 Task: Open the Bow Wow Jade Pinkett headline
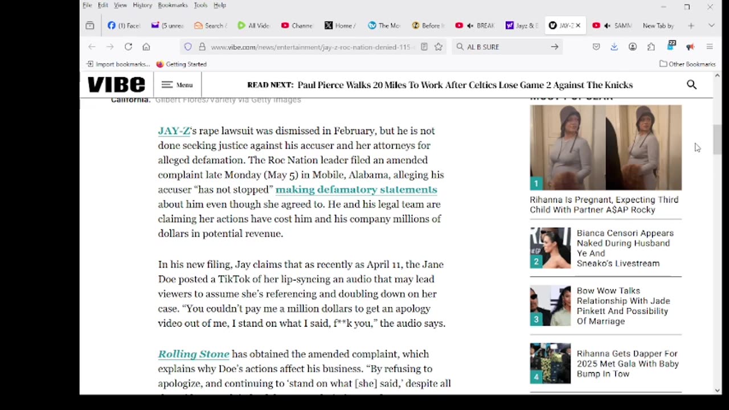point(623,306)
